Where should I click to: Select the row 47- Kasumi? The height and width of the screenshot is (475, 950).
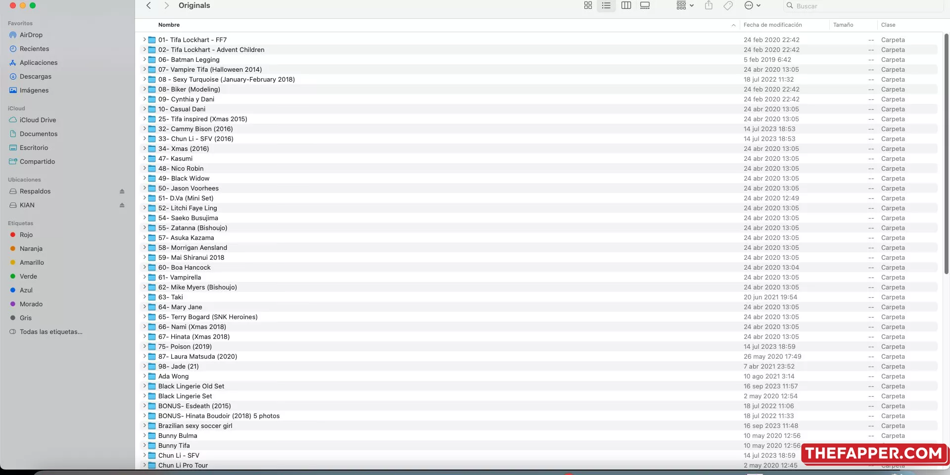[x=539, y=159]
